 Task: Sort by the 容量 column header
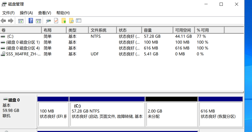pos(157,30)
